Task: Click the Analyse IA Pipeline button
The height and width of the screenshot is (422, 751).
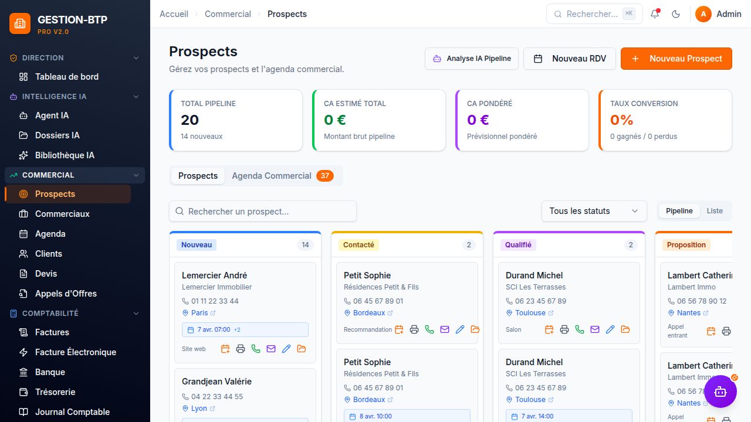Action: tap(472, 59)
